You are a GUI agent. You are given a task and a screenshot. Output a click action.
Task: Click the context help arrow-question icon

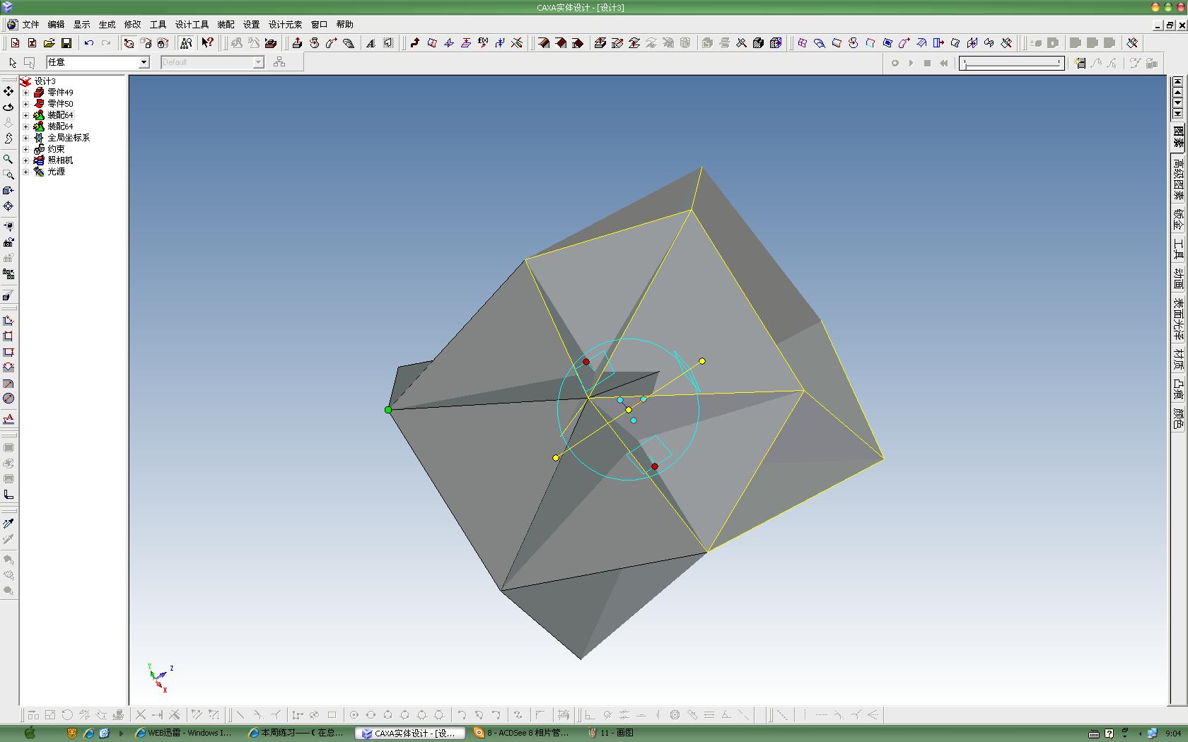coord(207,43)
